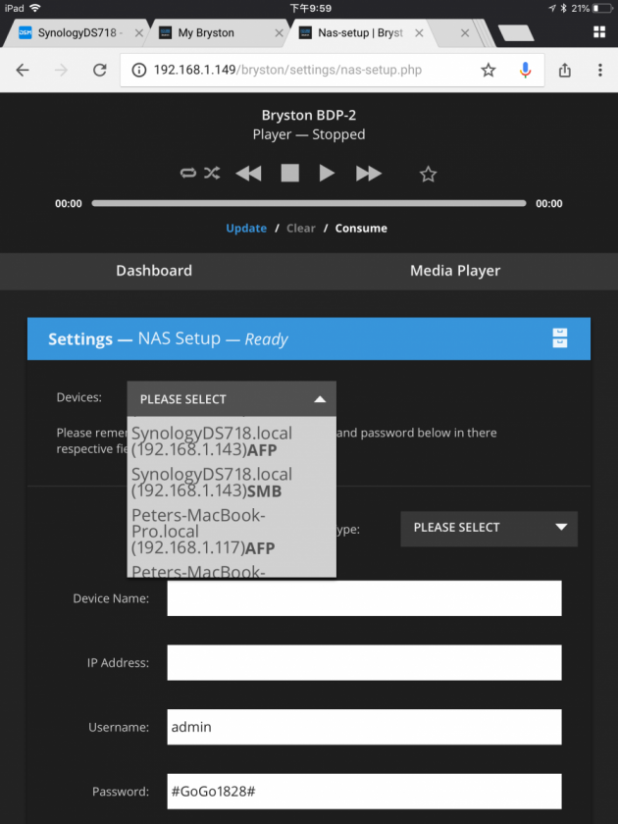Bookmark this page with the star icon

click(489, 70)
